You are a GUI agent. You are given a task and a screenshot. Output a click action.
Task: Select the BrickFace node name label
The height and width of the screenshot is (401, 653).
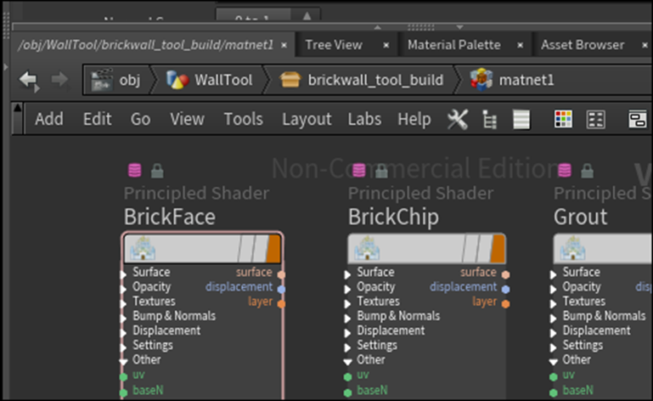pyautogui.click(x=170, y=217)
